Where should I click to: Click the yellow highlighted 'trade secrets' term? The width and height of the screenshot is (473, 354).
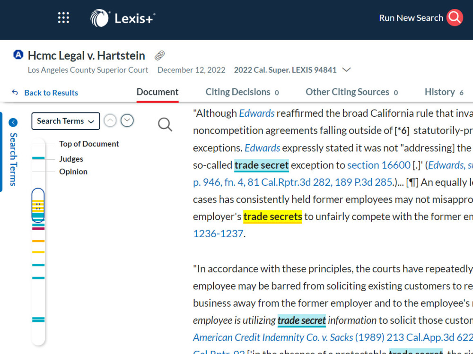pyautogui.click(x=273, y=216)
